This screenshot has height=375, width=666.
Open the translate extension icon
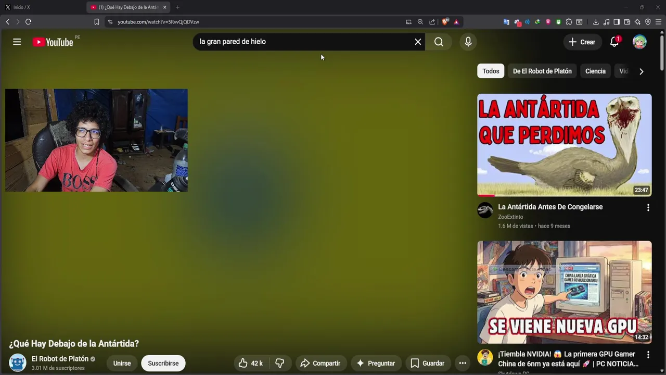tap(506, 22)
